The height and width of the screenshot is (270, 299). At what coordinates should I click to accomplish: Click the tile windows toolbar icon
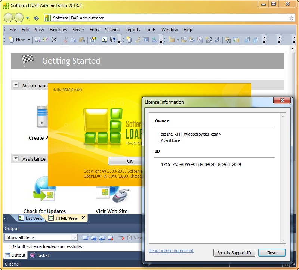click(255, 40)
